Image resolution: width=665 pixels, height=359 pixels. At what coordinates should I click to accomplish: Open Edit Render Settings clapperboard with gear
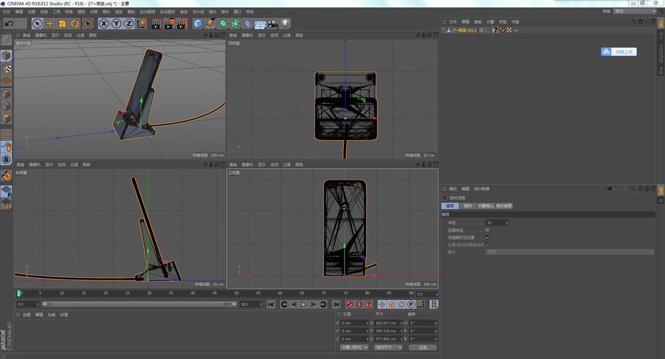182,23
